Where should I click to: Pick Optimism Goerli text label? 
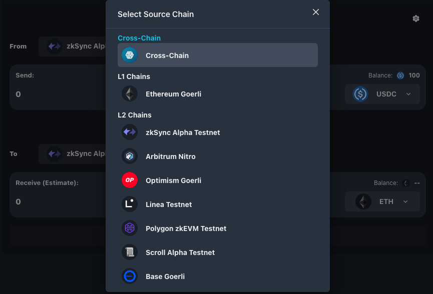(173, 180)
